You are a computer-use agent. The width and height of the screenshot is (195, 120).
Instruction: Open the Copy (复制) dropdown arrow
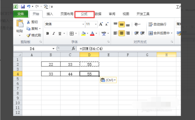(40, 28)
